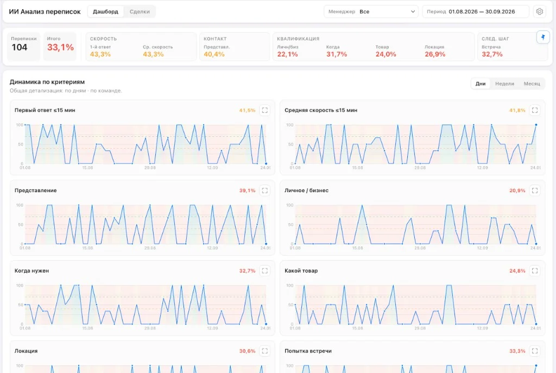Image resolution: width=556 pixels, height=373 pixels.
Task: Open the Период date range picker
Action: 476,11
